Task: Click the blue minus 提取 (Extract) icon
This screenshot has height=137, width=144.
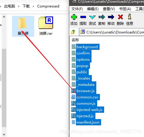Action: 83,17
